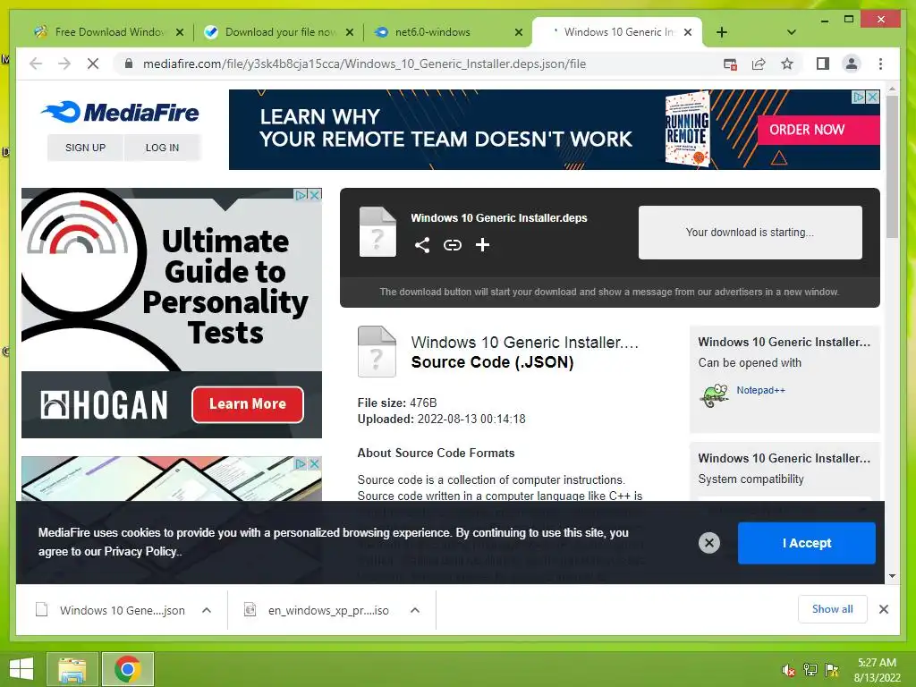This screenshot has height=687, width=916.
Task: Open the Notepad++ link
Action: coord(760,390)
